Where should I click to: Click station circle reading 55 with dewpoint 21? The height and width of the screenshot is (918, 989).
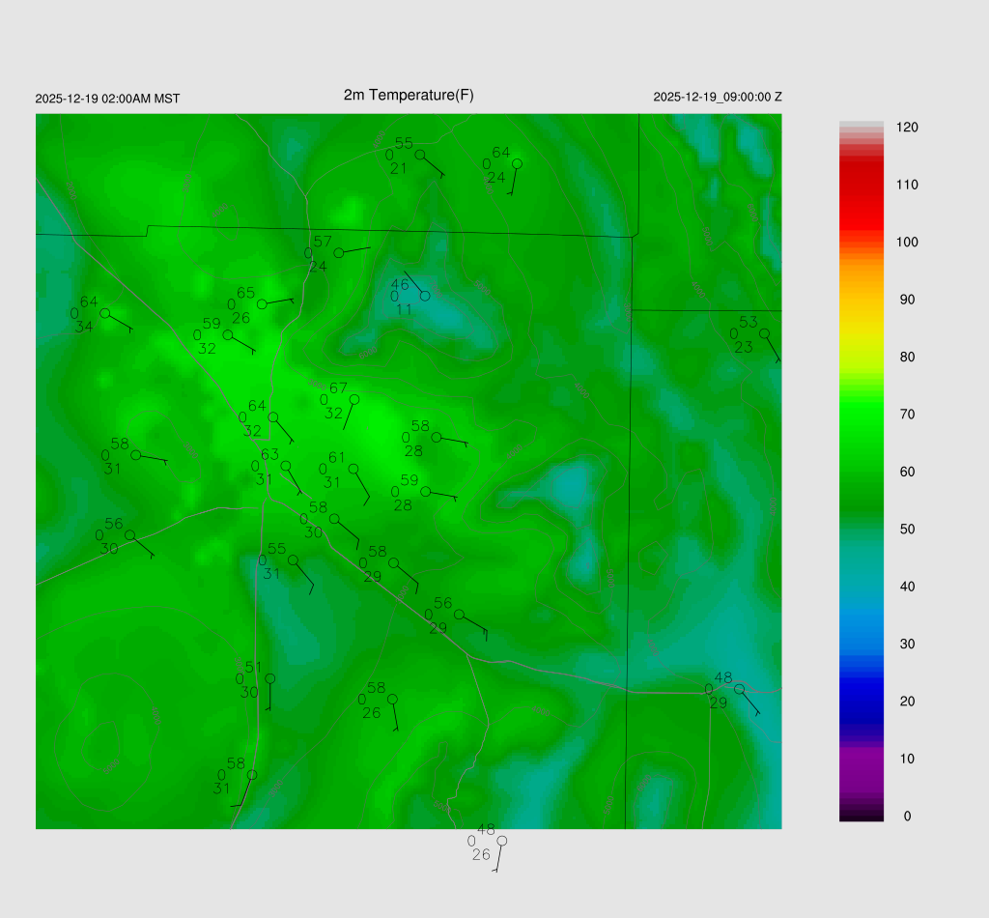tap(420, 155)
